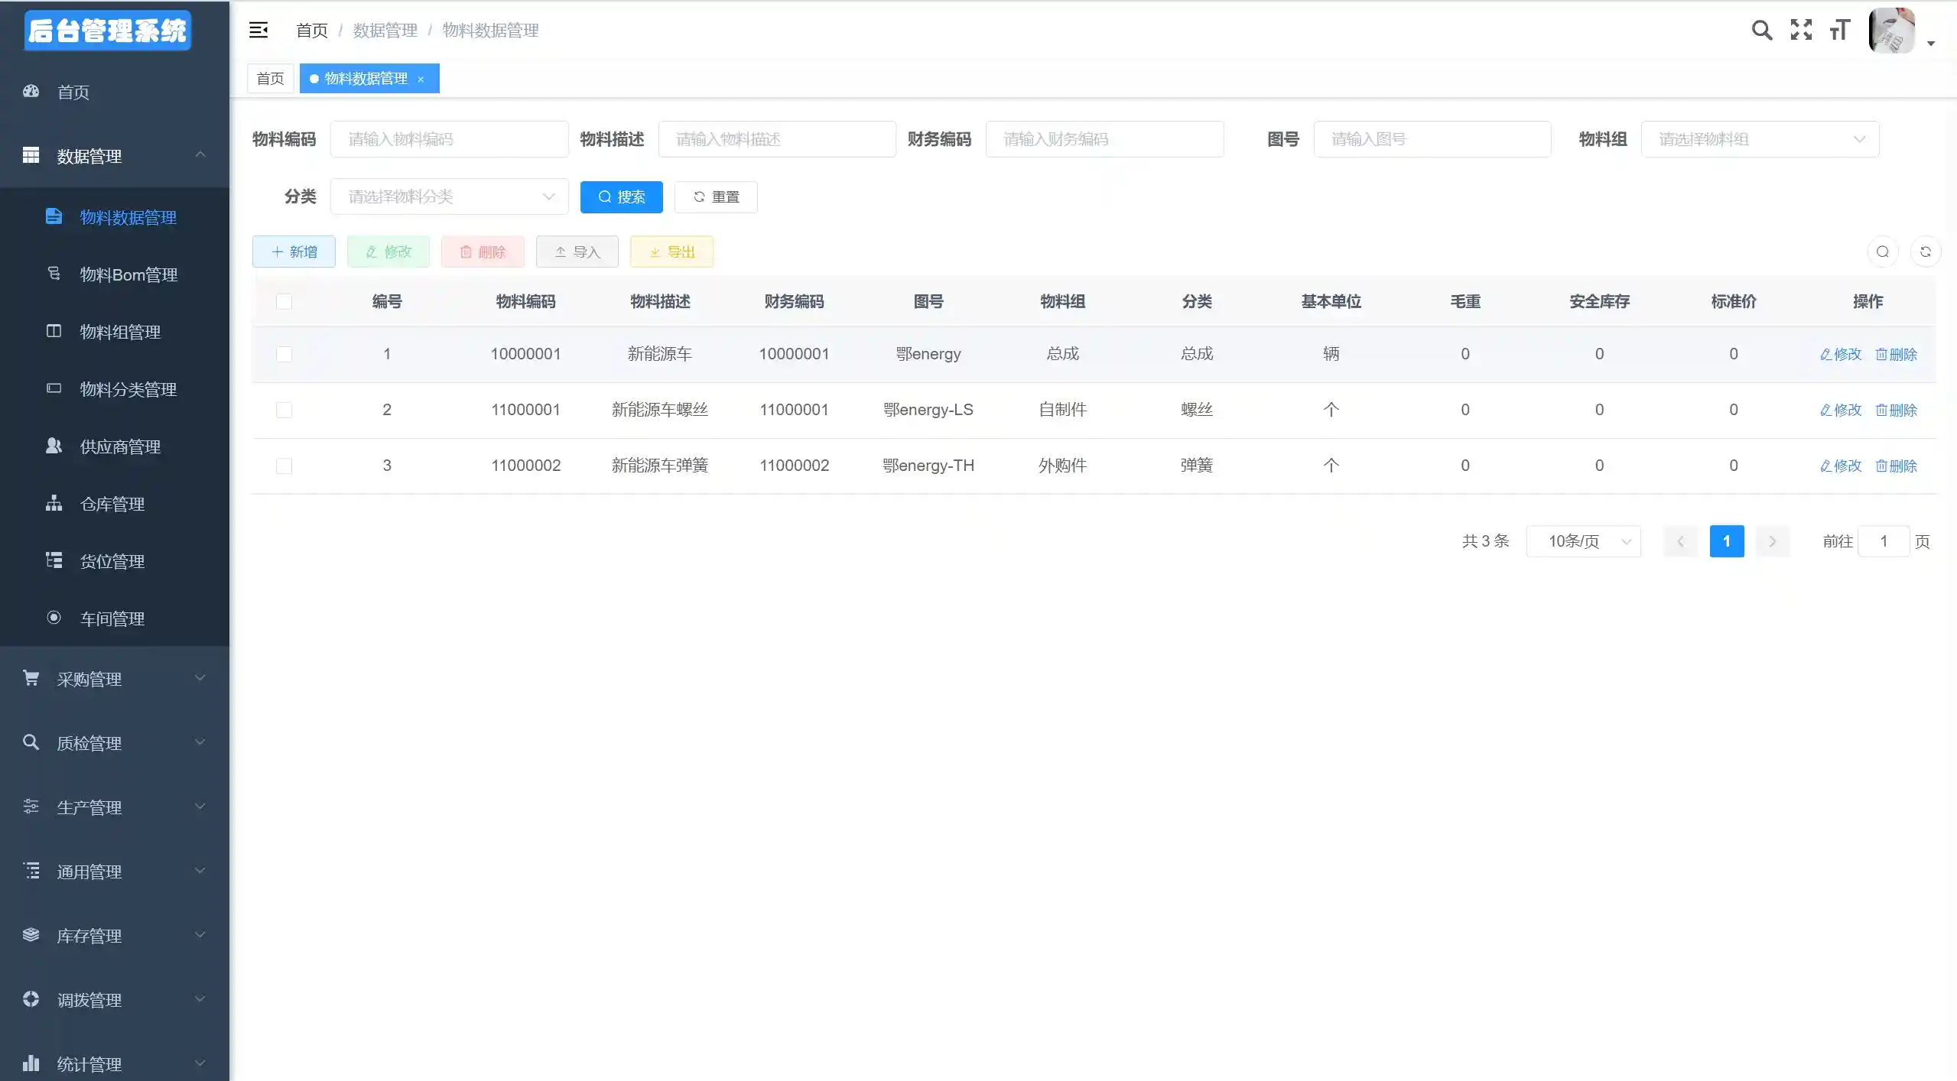
Task: Toggle fullscreen mode icon
Action: pos(1801,31)
